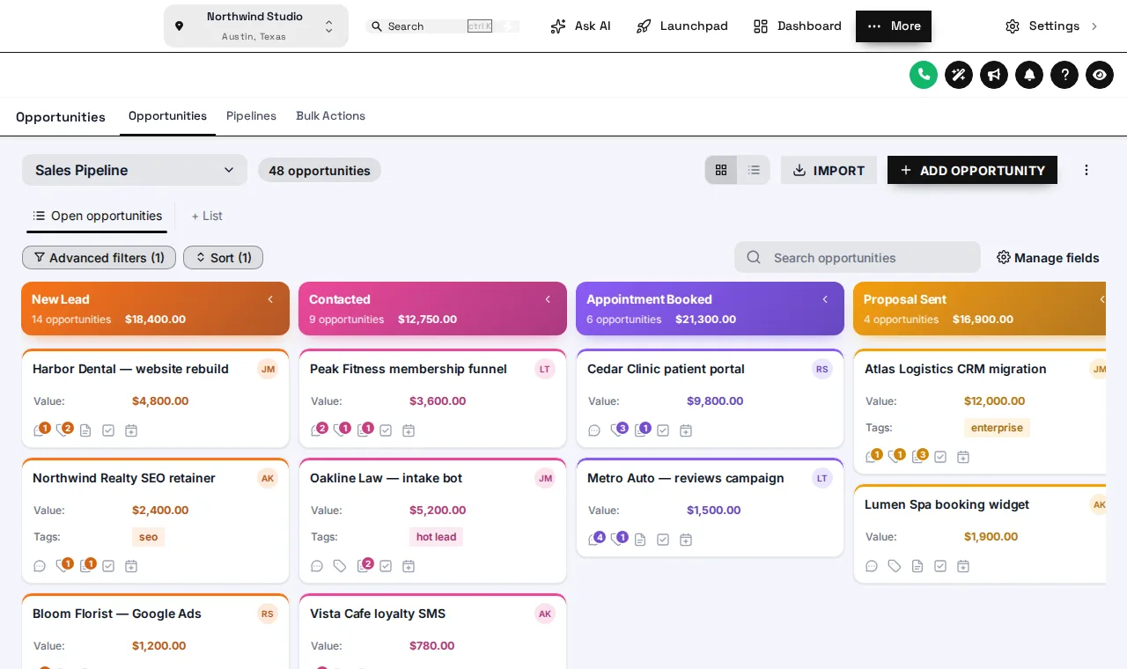Click calendar icon on Cedar Clinic card
Screen dimensions: 1127x669
click(x=686, y=430)
